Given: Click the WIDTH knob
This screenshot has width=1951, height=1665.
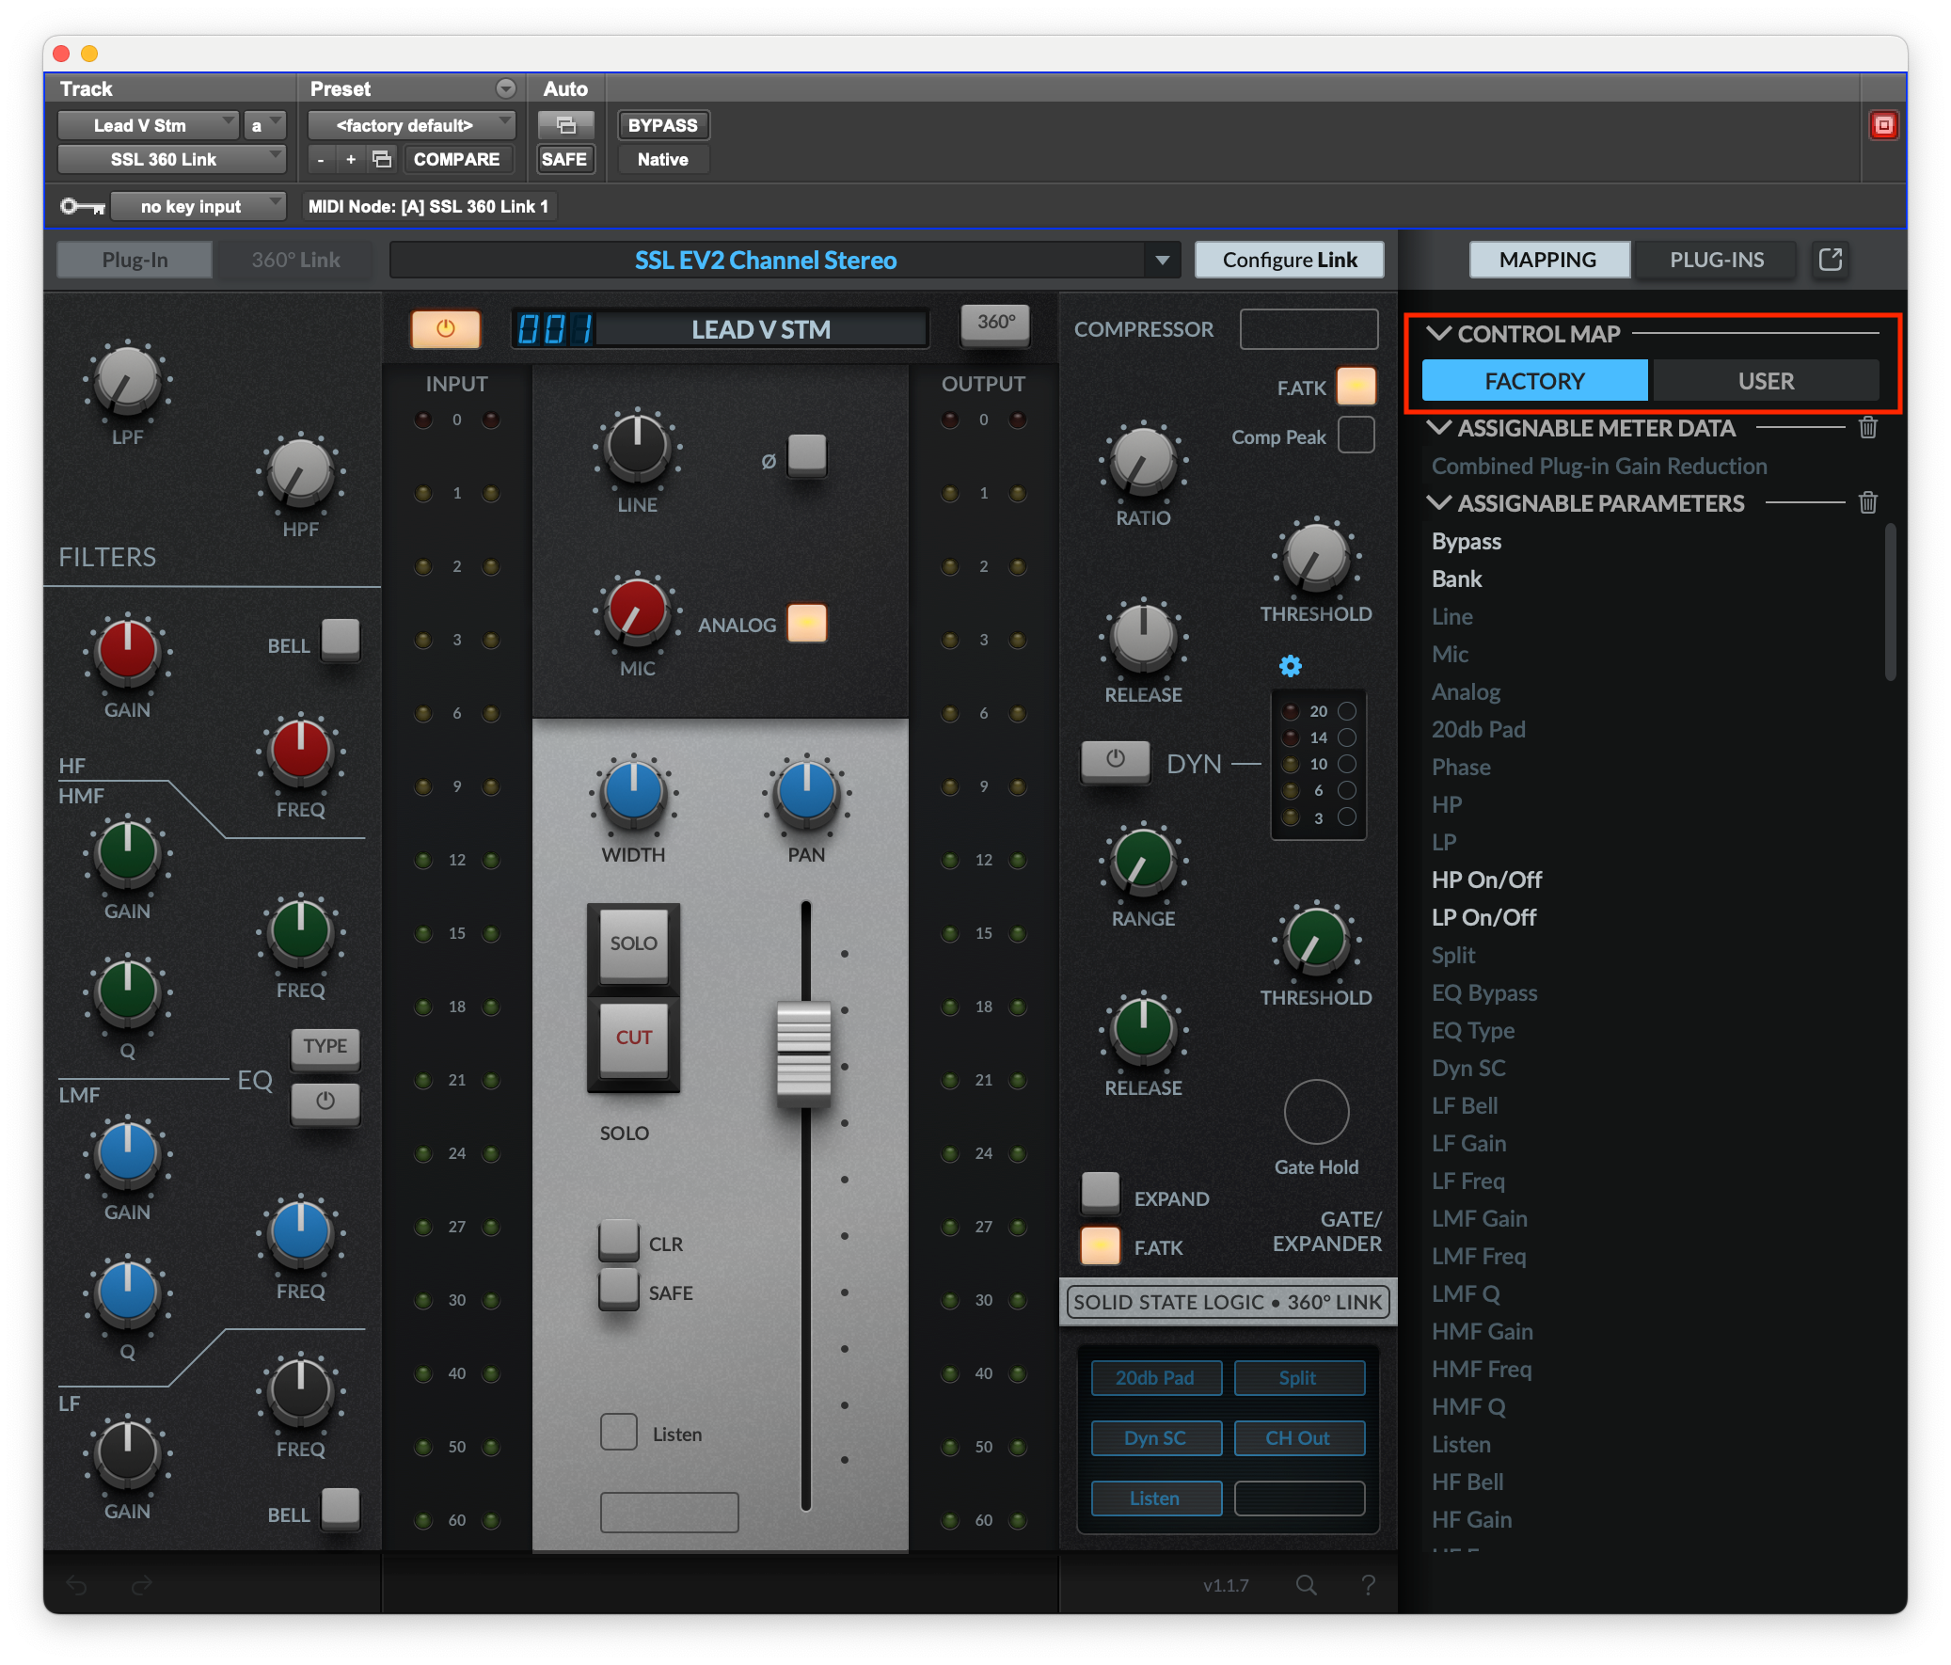Looking at the screenshot, I should tap(634, 792).
